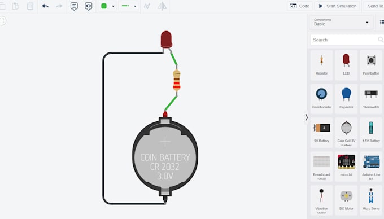Click the Rotate component icon

coord(147,6)
